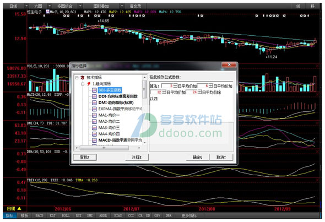Viewport: 325px width, 222px height.
Task: Adjust spinner for the 12-day parameter
Action: (164, 92)
